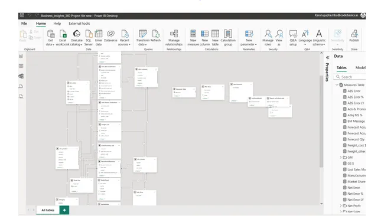Open DAX query view in left sidebar

point(21,86)
